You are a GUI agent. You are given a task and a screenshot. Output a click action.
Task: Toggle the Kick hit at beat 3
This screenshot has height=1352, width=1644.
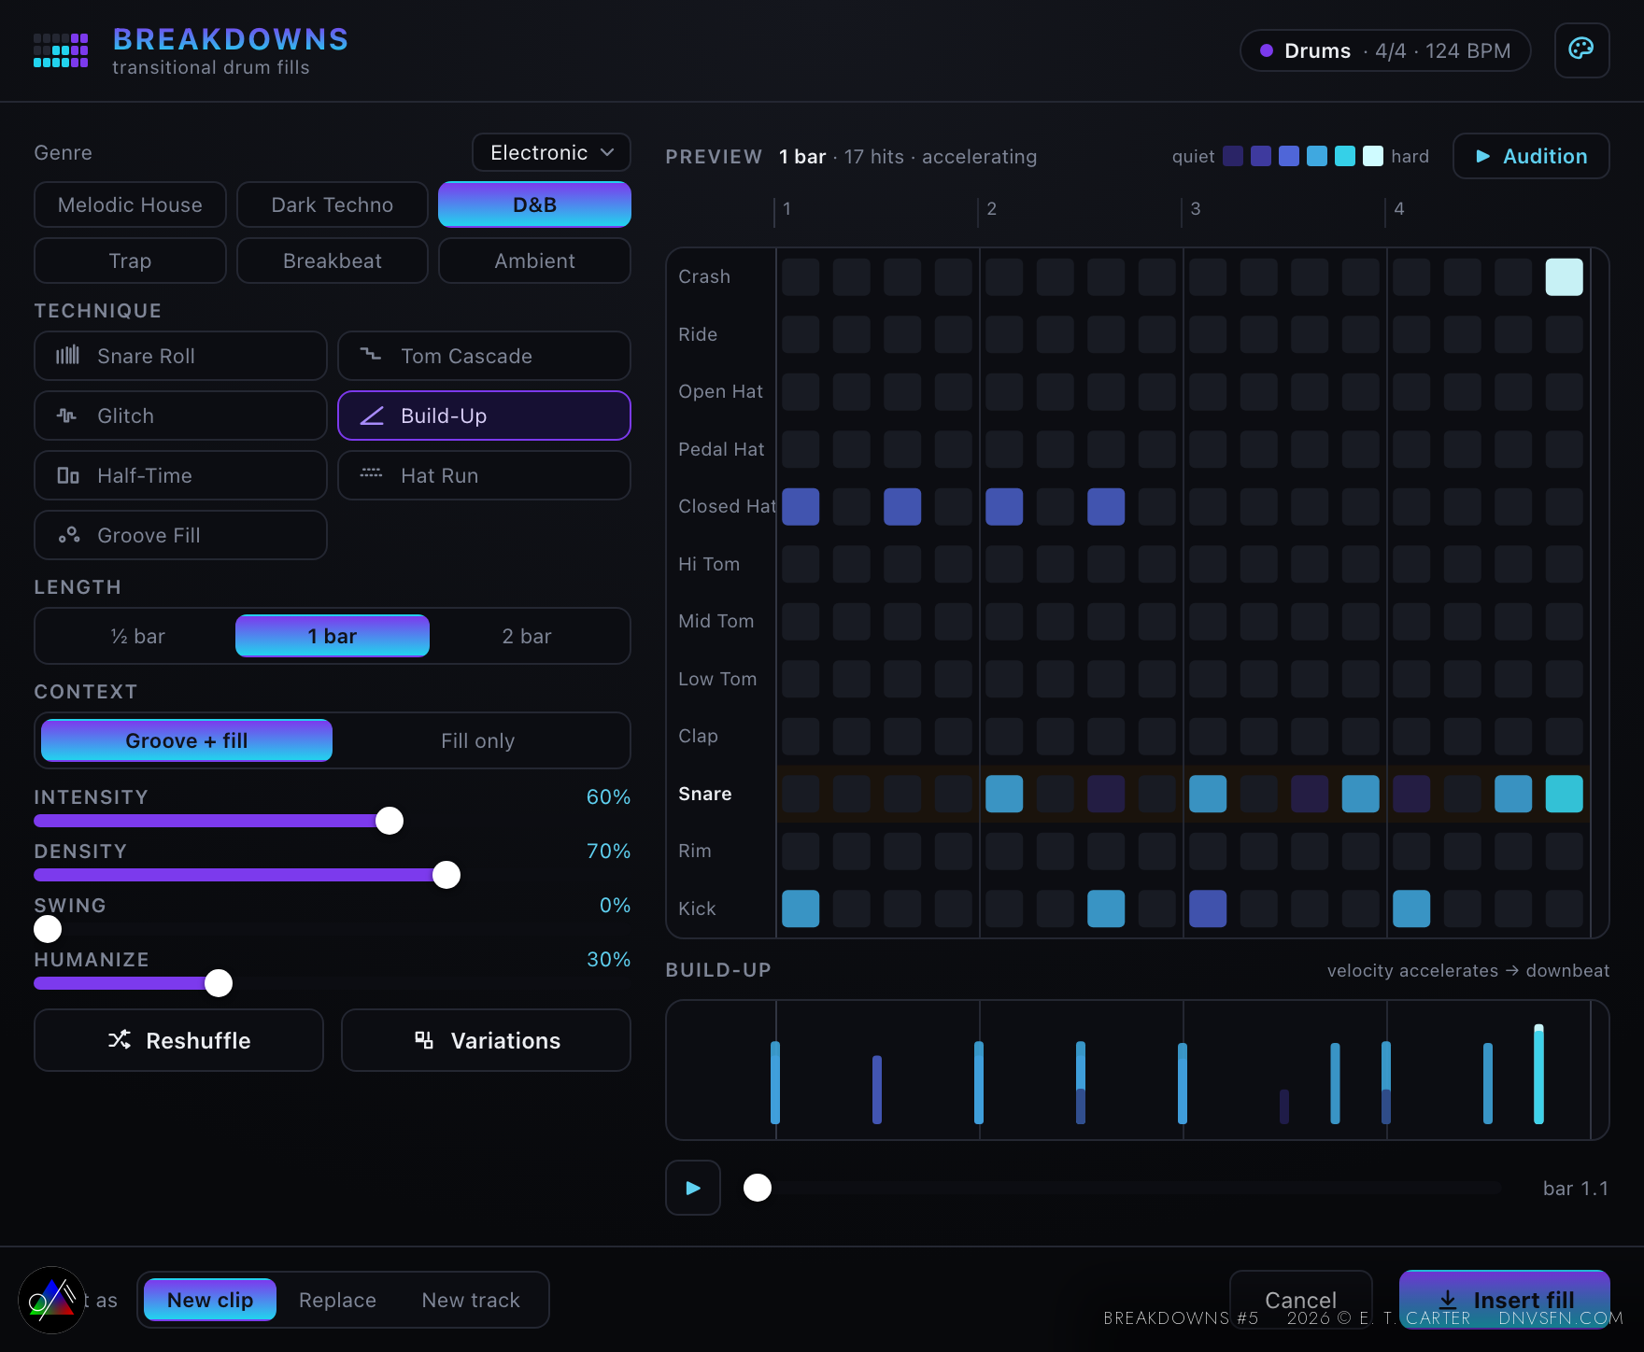[1208, 908]
